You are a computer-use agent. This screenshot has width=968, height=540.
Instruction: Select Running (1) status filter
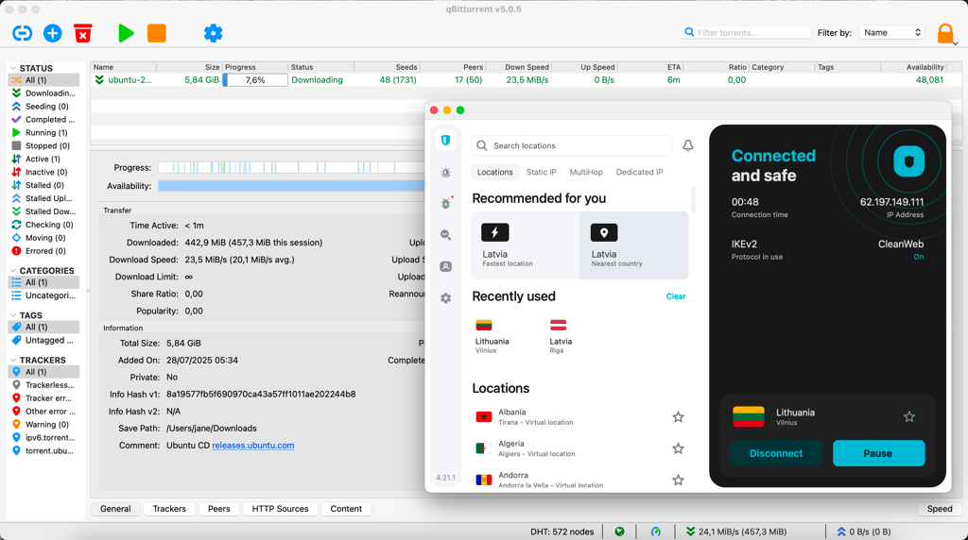43,132
